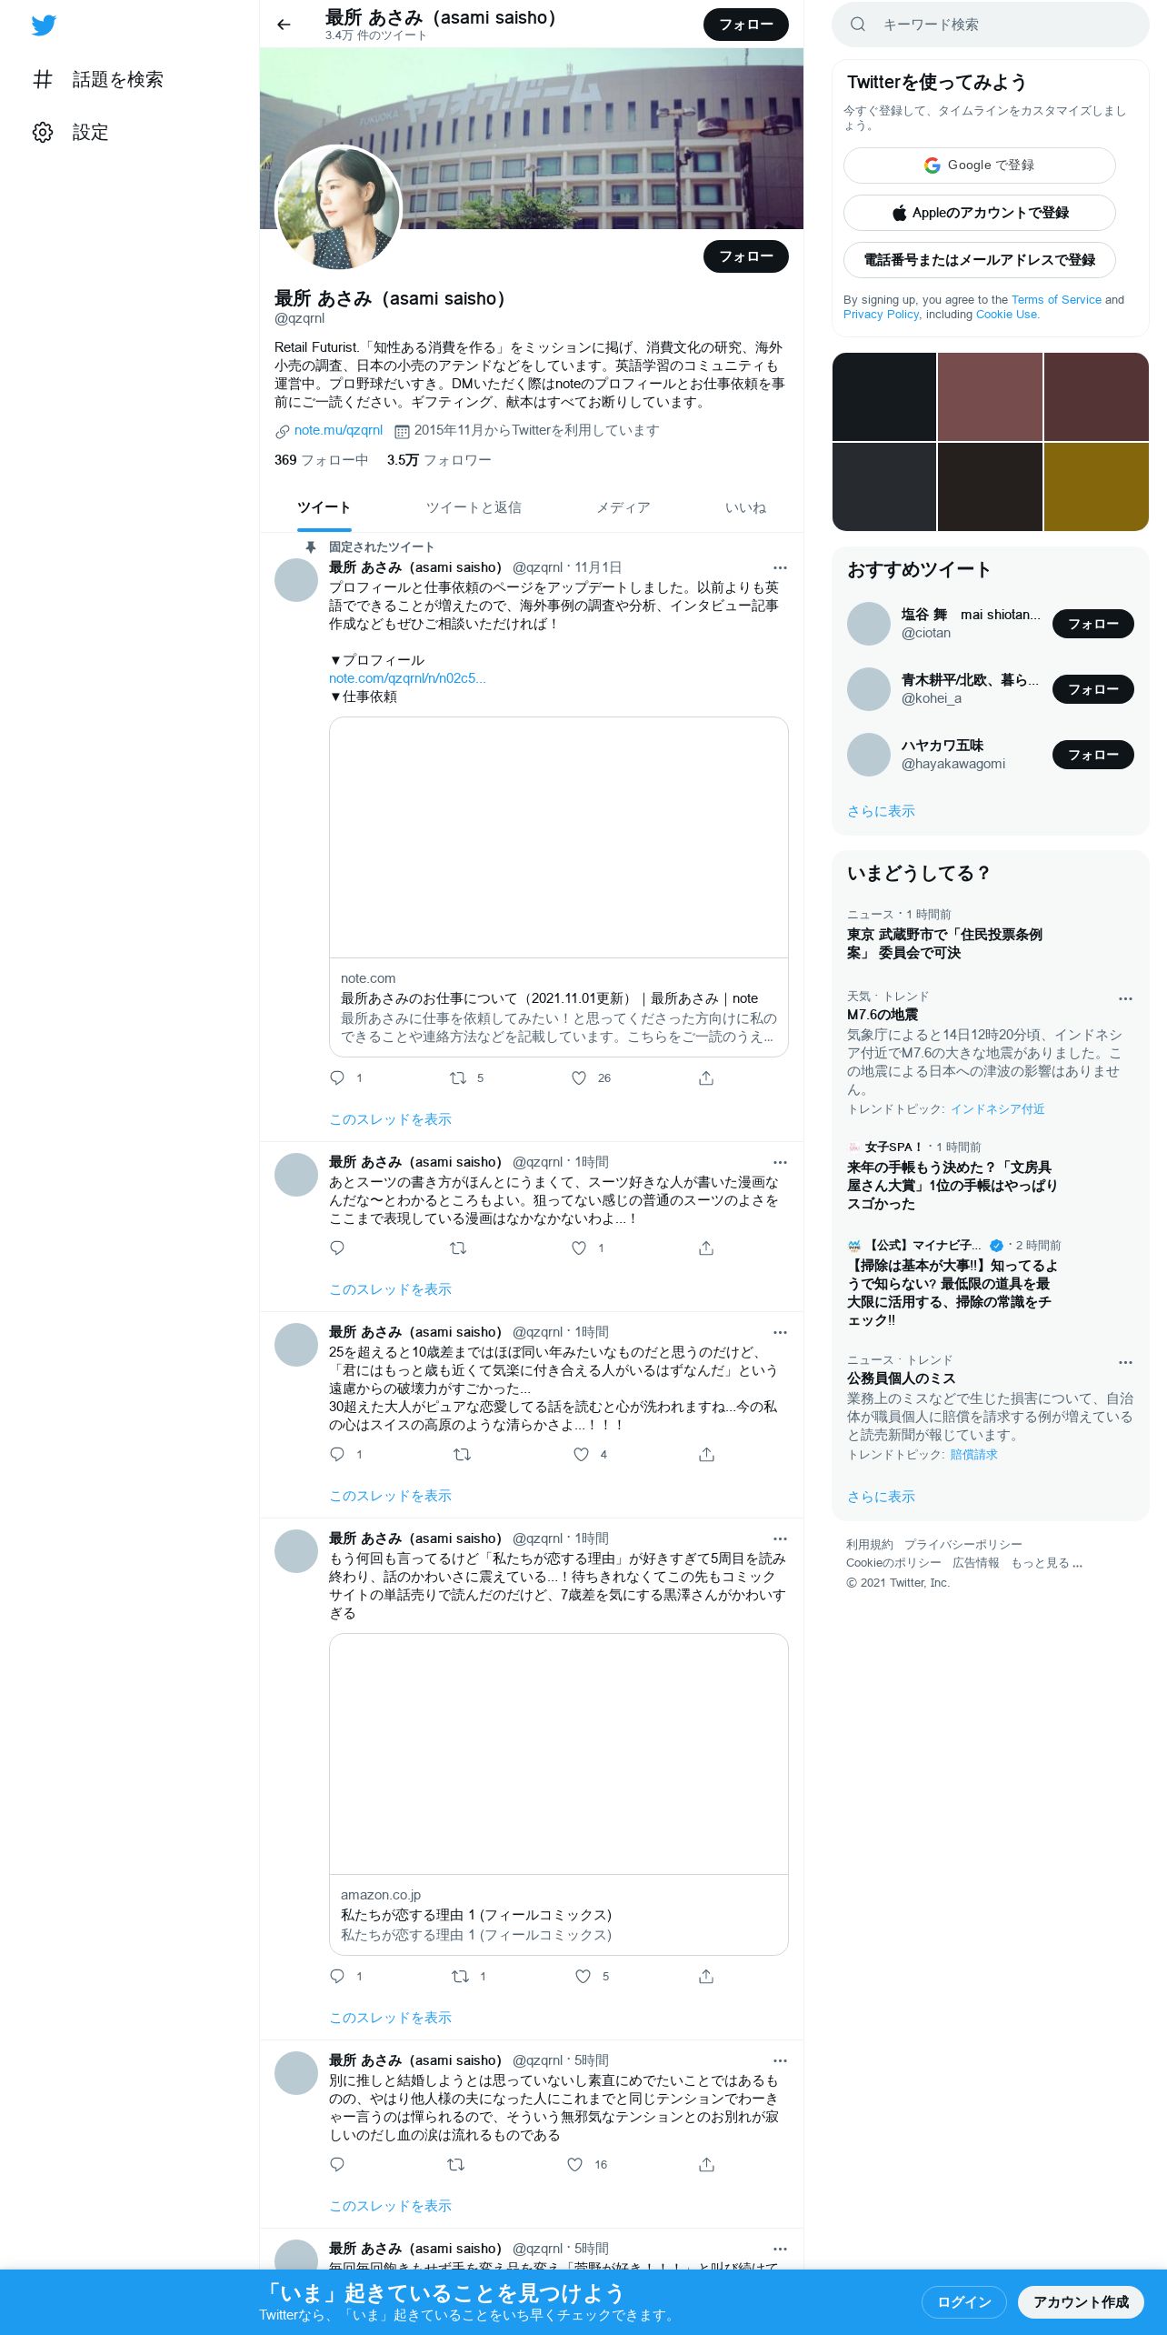Follow 塩谷 舞 @ciotan
The width and height of the screenshot is (1167, 2335).
click(x=1093, y=624)
